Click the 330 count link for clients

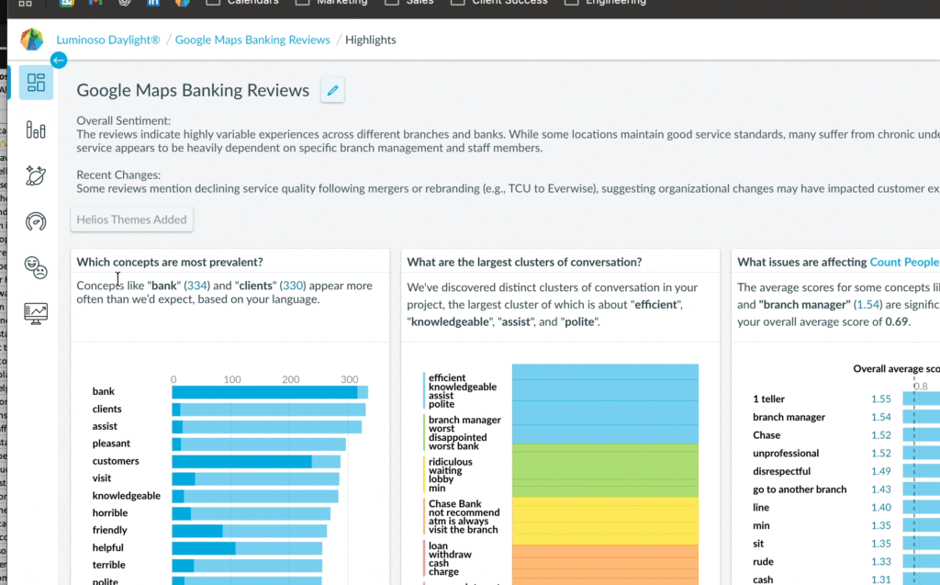[292, 286]
